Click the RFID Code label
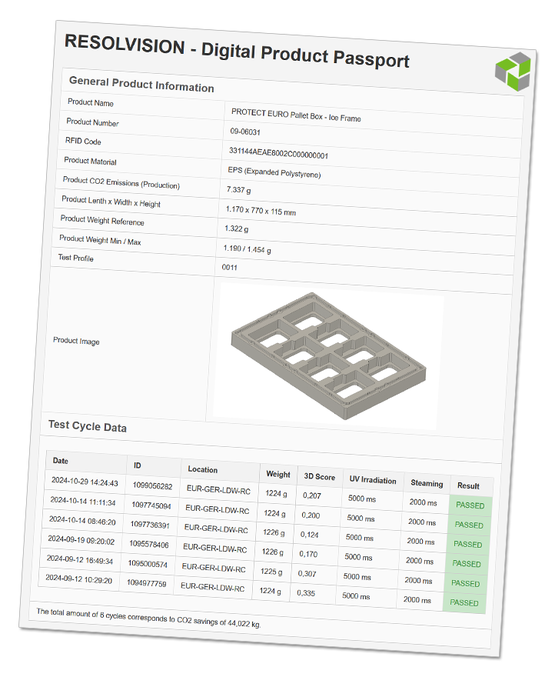 tap(83, 142)
